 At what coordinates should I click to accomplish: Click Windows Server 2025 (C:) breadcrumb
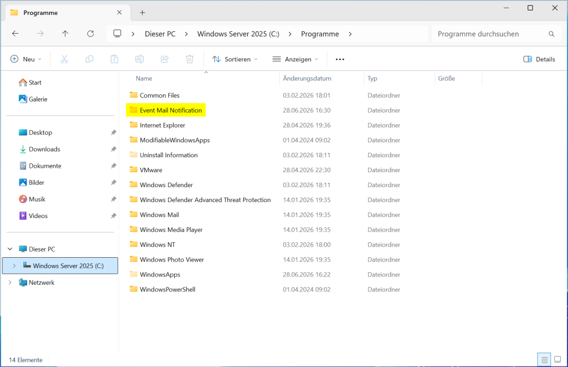238,34
